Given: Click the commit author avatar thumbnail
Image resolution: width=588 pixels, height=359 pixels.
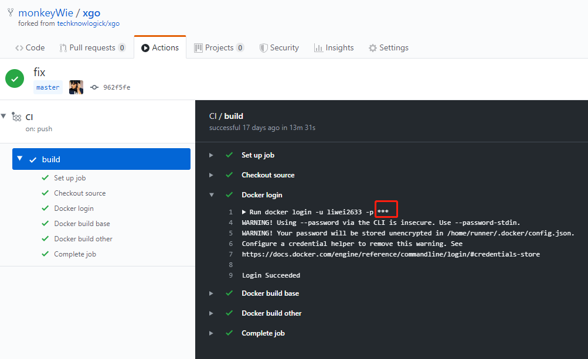Looking at the screenshot, I should [76, 87].
